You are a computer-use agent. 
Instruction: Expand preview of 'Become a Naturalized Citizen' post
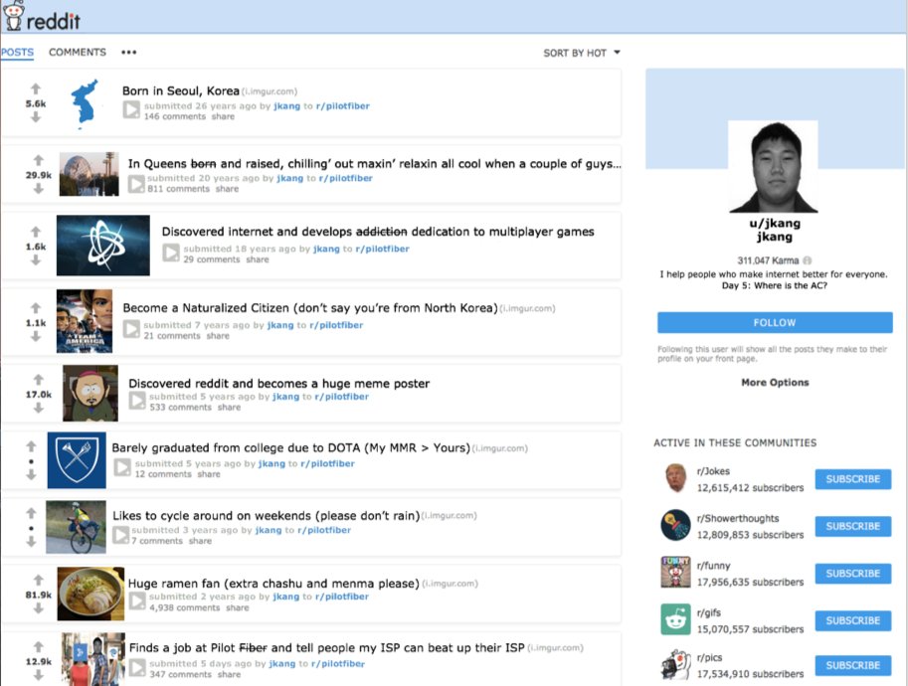point(131,329)
